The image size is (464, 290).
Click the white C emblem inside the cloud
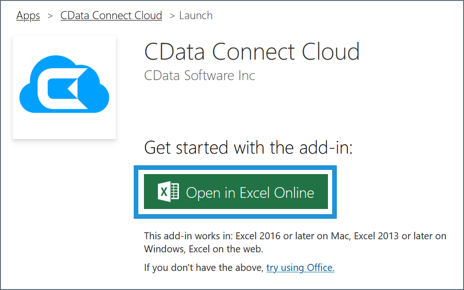tap(63, 89)
